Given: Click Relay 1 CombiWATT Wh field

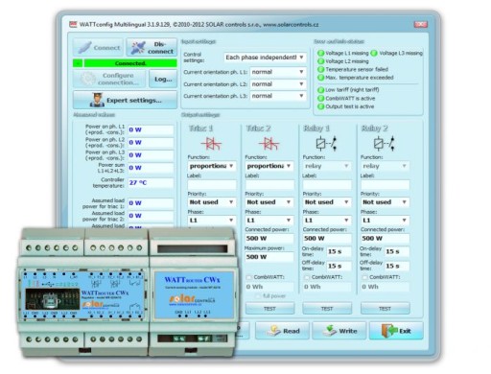Looking at the screenshot, I should (327, 287).
